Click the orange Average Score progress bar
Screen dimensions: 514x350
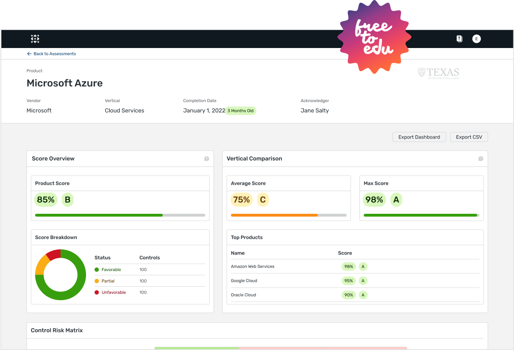(288, 215)
